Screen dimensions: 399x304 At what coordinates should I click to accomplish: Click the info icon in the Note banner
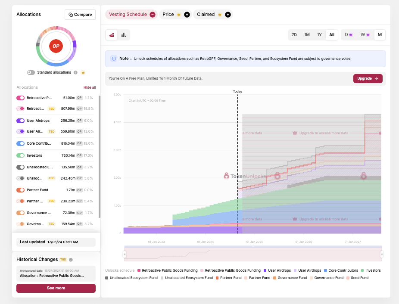[x=114, y=59]
